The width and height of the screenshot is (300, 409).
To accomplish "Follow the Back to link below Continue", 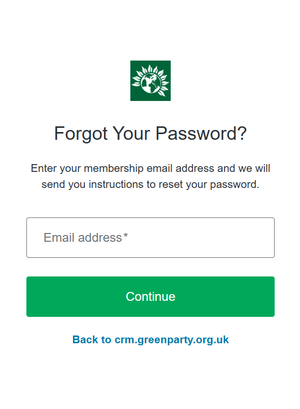I will tap(151, 340).
